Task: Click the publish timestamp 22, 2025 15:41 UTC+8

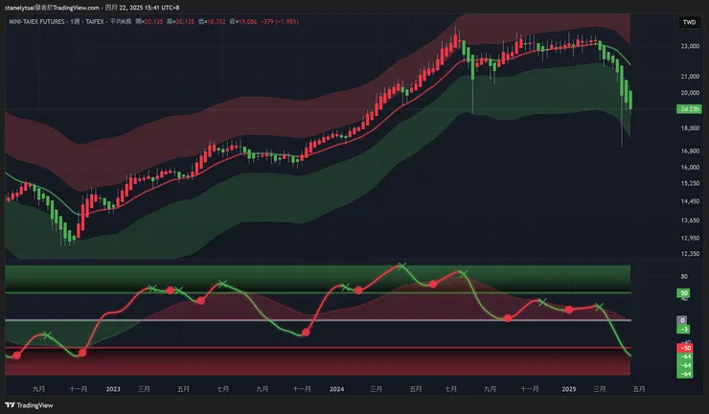Action: pyautogui.click(x=149, y=8)
